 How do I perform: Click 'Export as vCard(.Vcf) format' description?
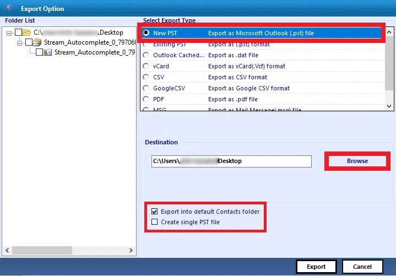coord(247,66)
